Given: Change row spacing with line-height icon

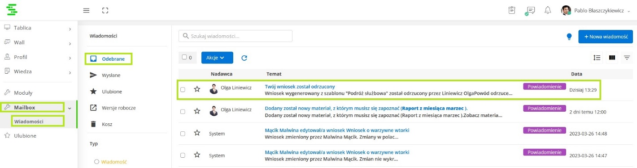Looking at the screenshot, I should 597,58.
